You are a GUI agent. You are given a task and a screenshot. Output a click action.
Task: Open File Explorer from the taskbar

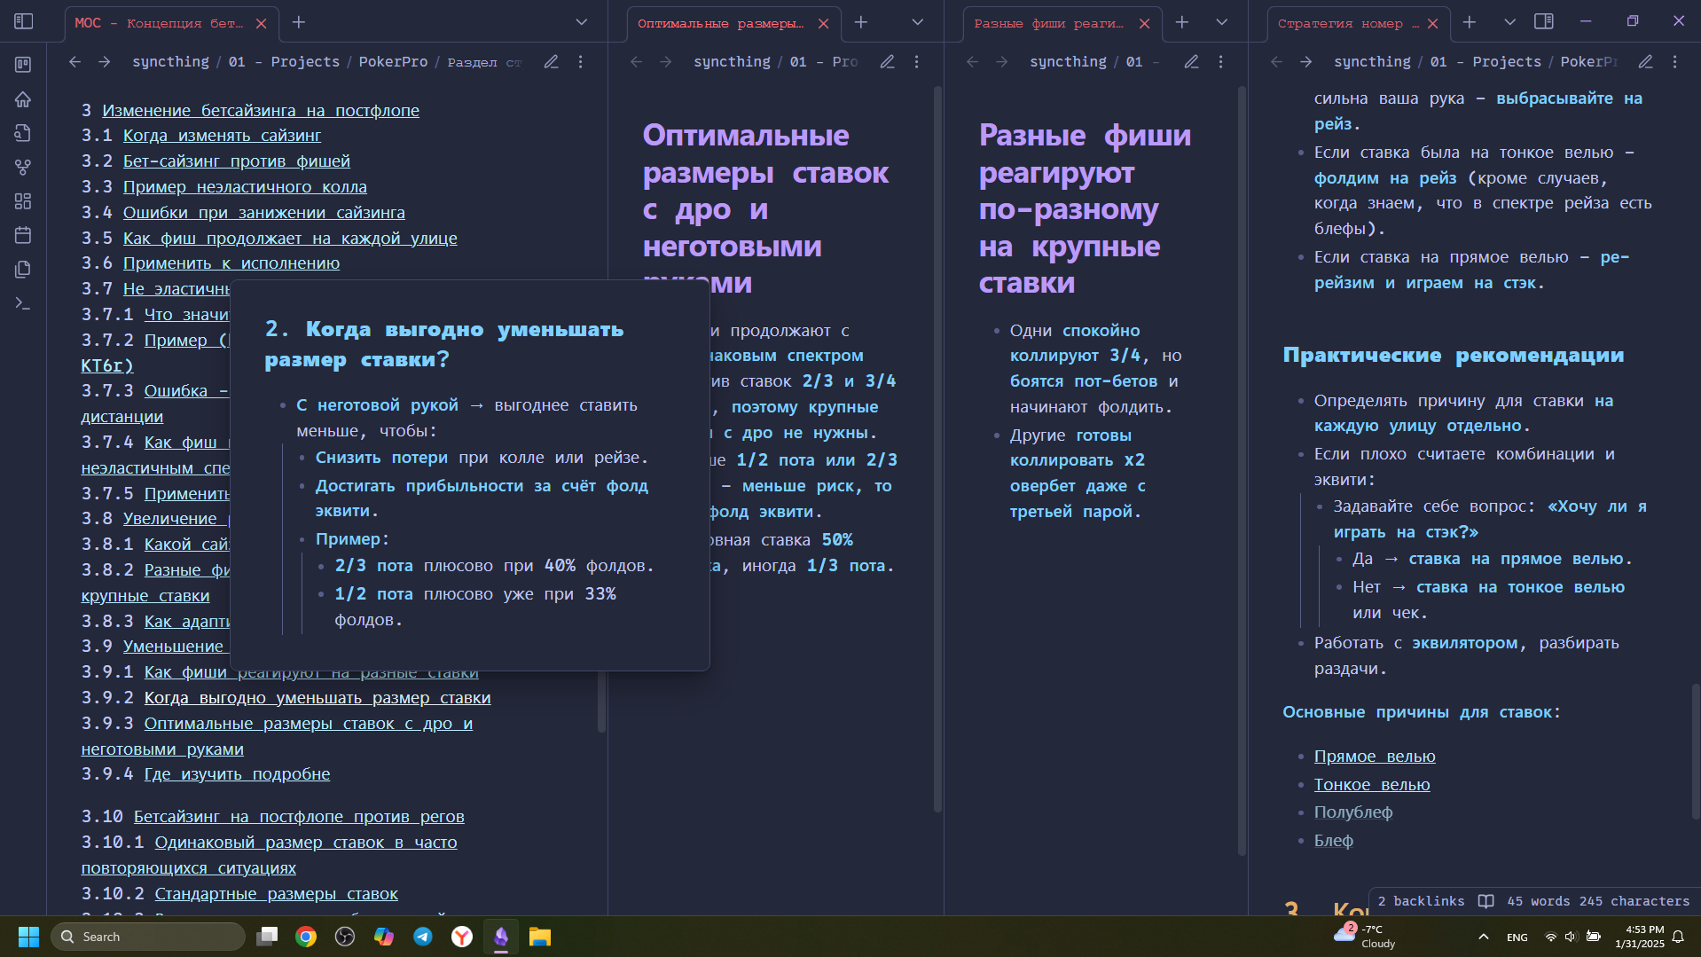[540, 937]
